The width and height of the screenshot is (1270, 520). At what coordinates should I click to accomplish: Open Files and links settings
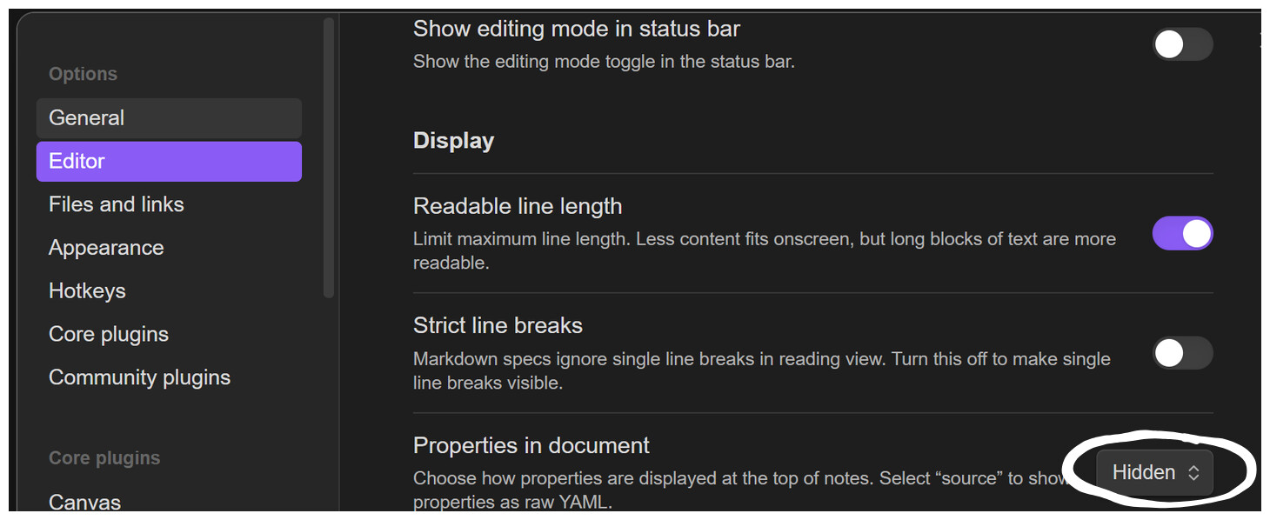pyautogui.click(x=116, y=203)
